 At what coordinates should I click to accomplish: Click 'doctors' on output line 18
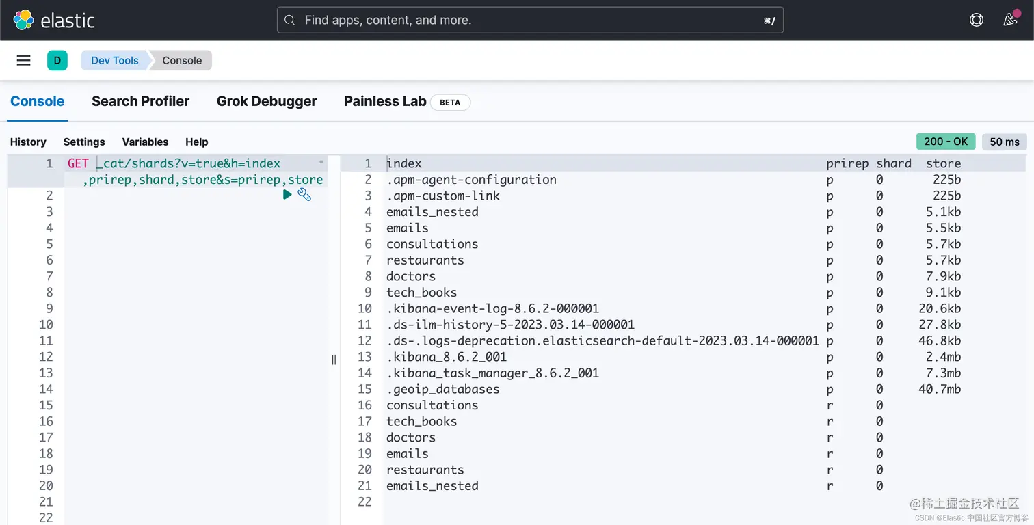pos(411,437)
